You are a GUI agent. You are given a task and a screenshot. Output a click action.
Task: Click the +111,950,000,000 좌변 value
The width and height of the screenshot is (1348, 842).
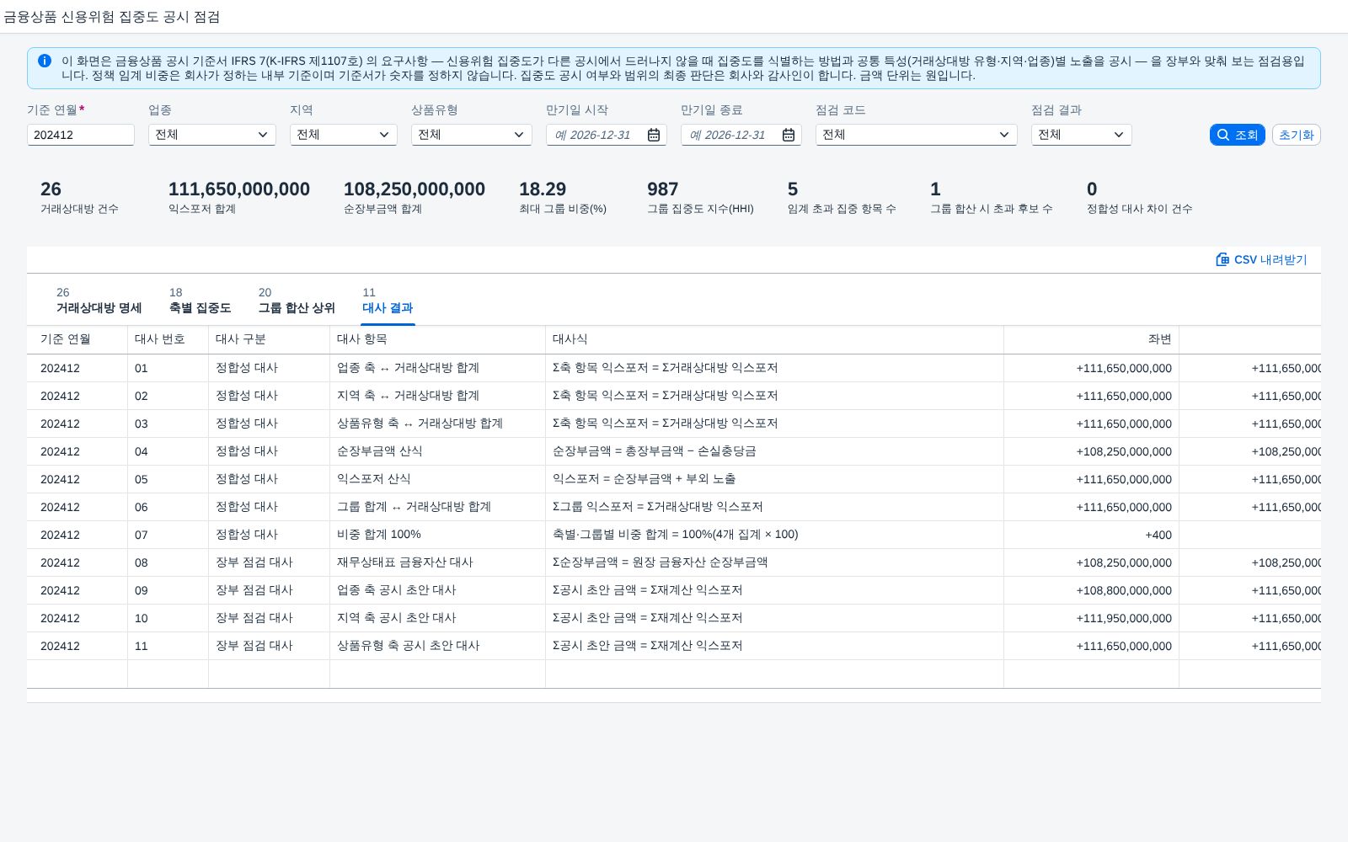coord(1124,618)
